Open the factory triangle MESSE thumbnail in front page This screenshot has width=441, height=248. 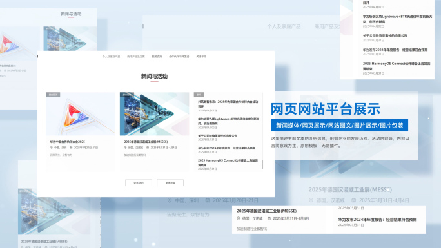point(154,114)
